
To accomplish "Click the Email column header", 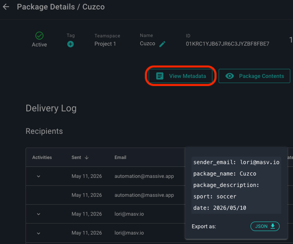I will [120, 157].
